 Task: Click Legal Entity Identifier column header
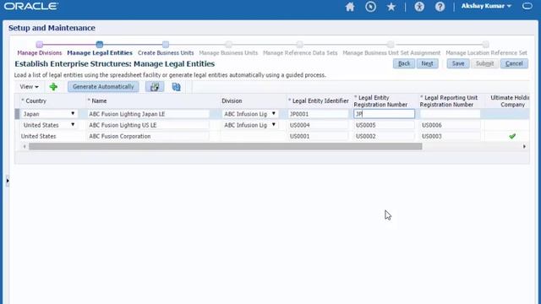click(319, 100)
